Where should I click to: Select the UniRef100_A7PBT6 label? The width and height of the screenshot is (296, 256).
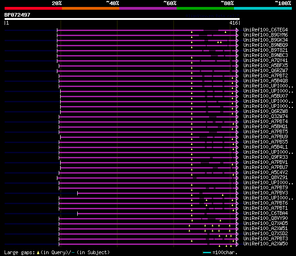click(x=265, y=203)
